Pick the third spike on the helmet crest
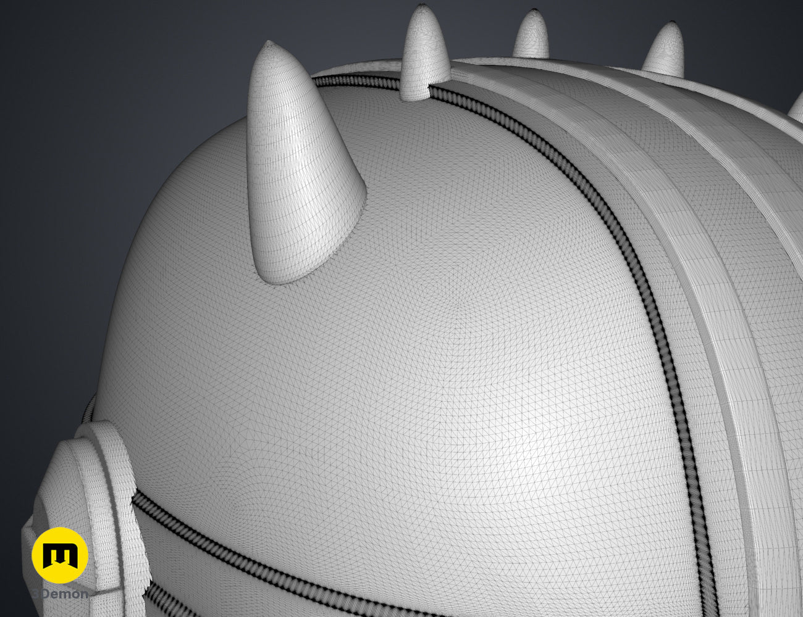Image resolution: width=803 pixels, height=617 pixels. (532, 34)
